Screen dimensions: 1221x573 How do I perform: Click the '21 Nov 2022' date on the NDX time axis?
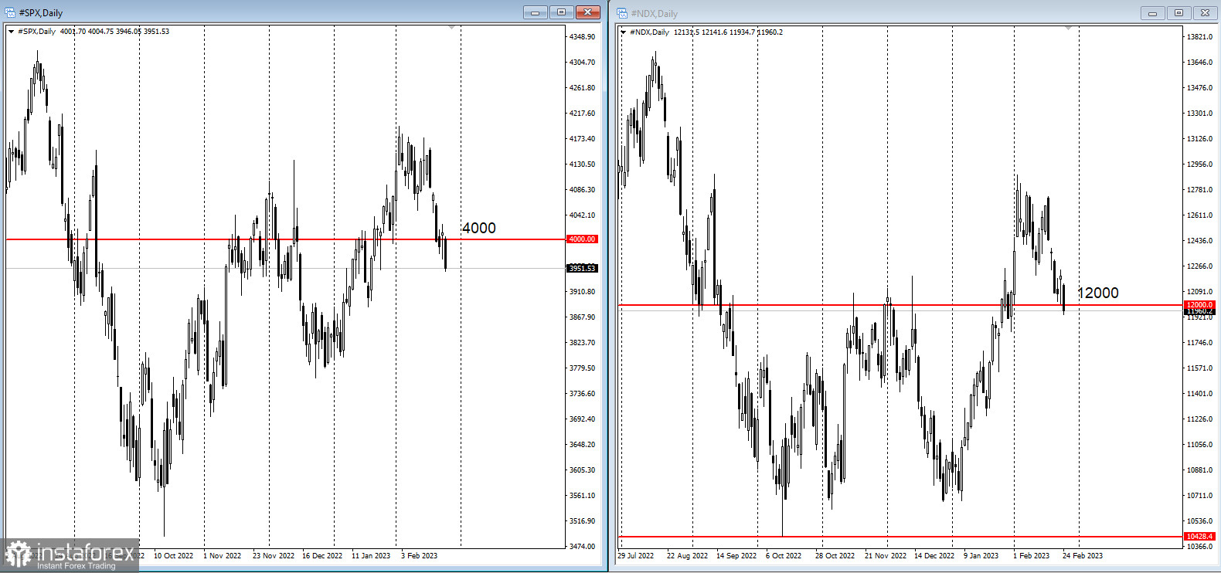(886, 556)
